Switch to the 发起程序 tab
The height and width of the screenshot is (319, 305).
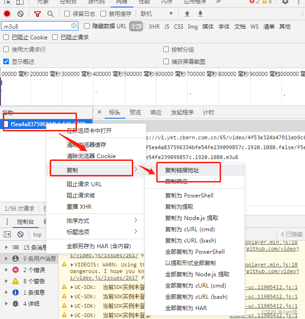(182, 112)
